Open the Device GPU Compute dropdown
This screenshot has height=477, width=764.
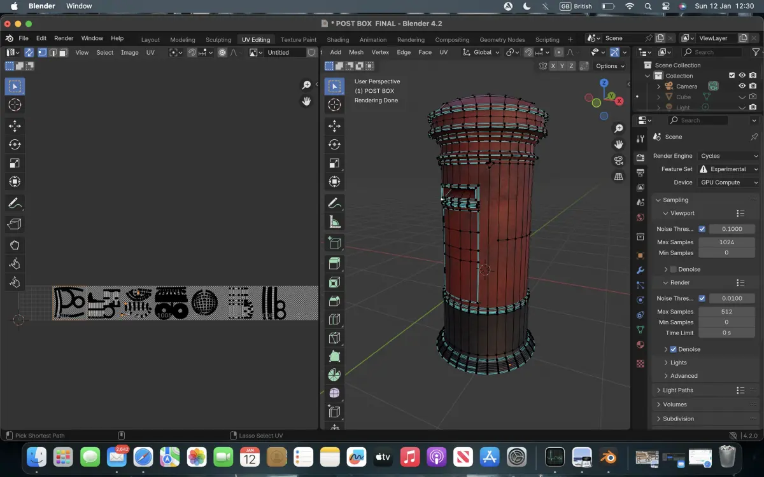coord(728,183)
